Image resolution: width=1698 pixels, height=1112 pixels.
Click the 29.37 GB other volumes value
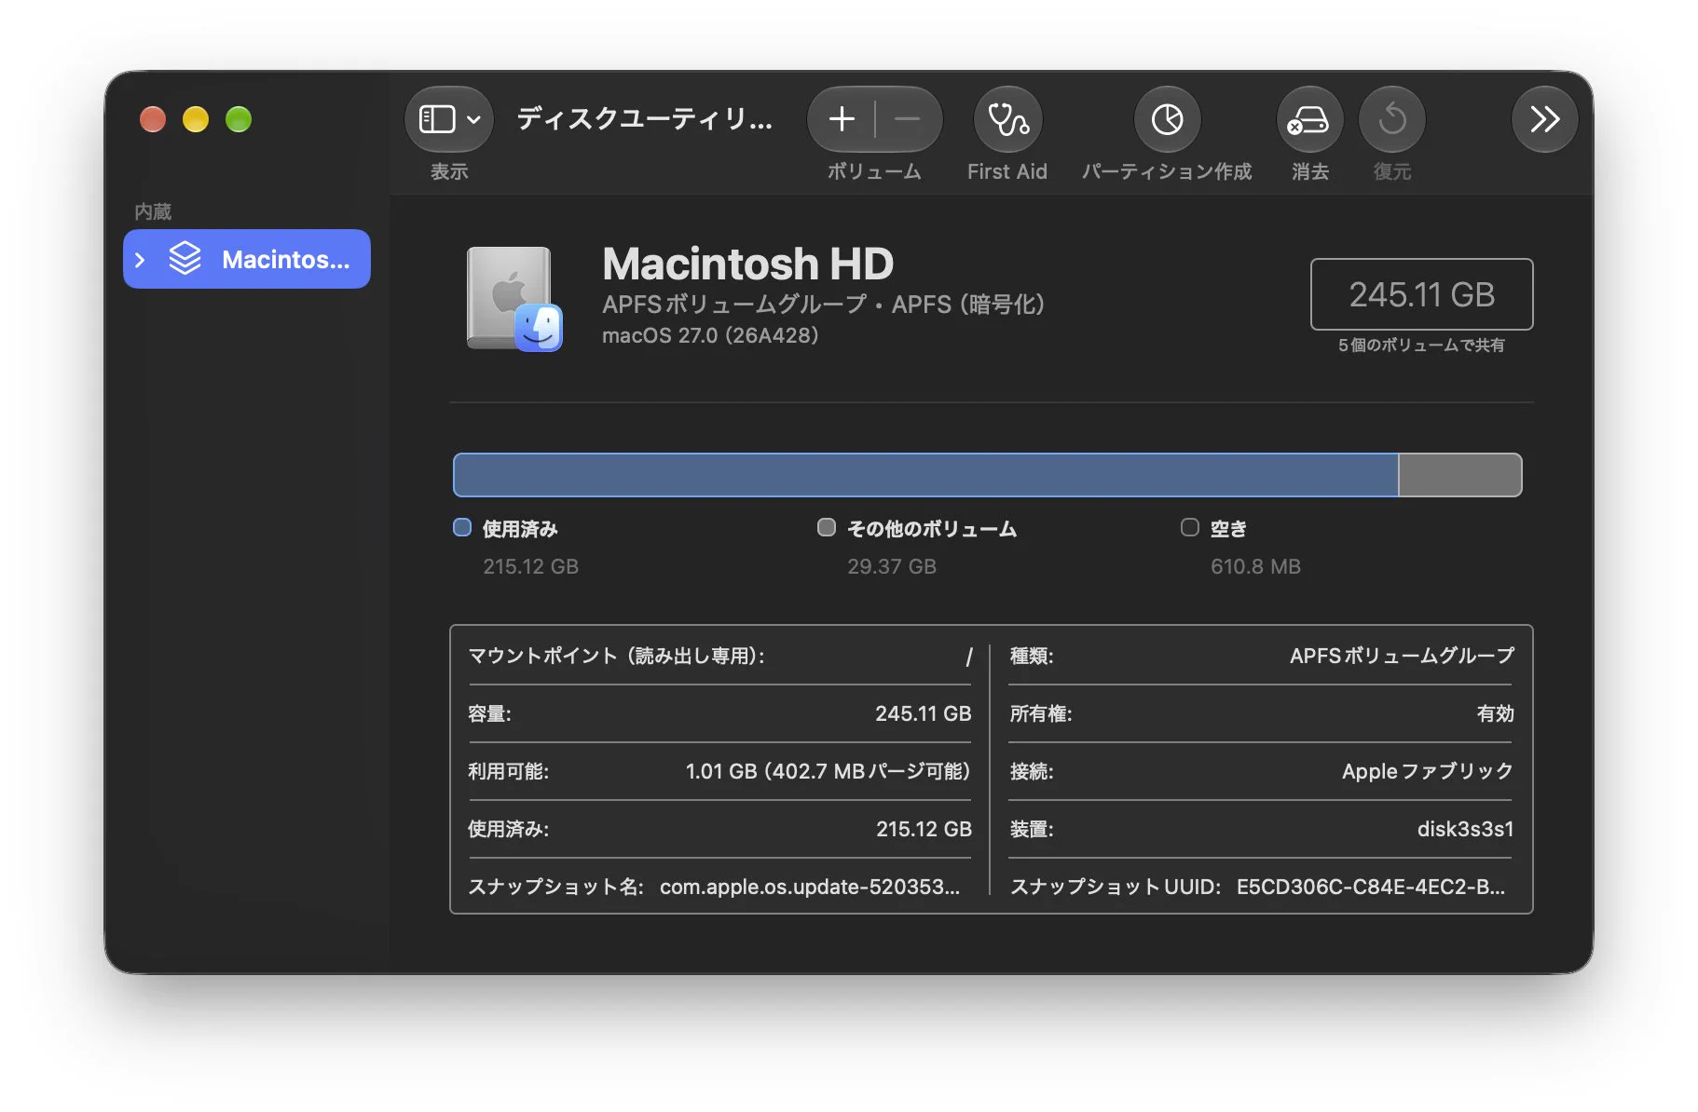pos(892,566)
